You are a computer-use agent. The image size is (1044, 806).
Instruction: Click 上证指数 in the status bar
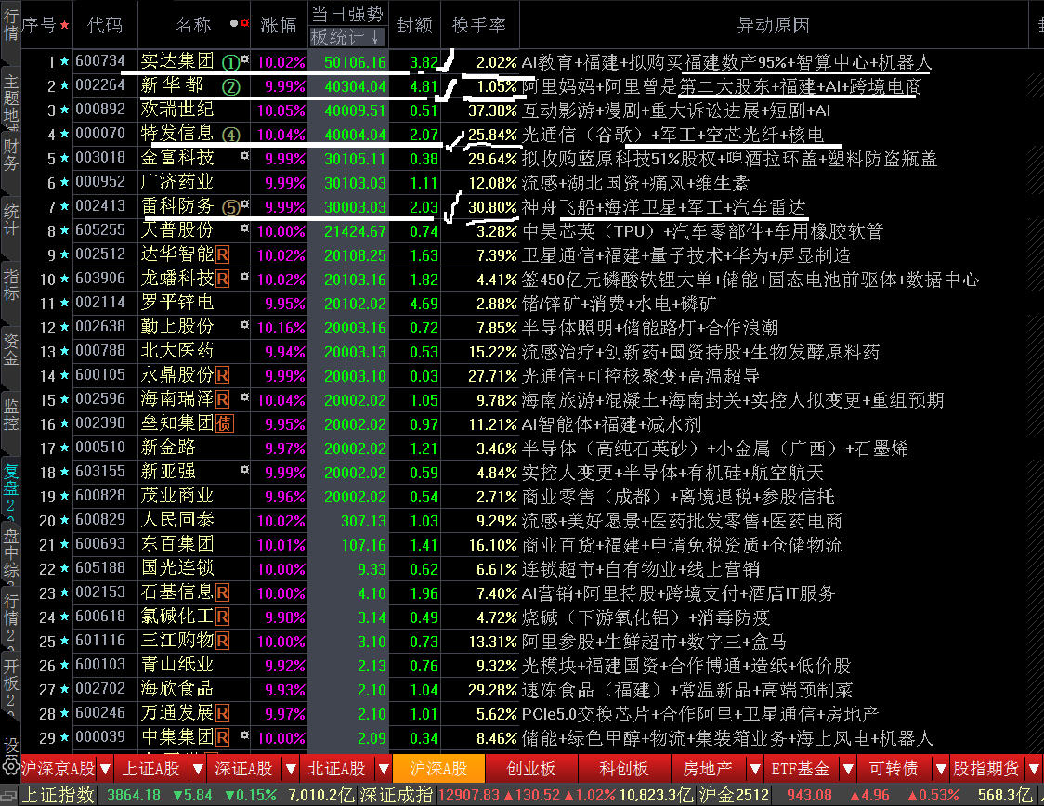tap(59, 795)
